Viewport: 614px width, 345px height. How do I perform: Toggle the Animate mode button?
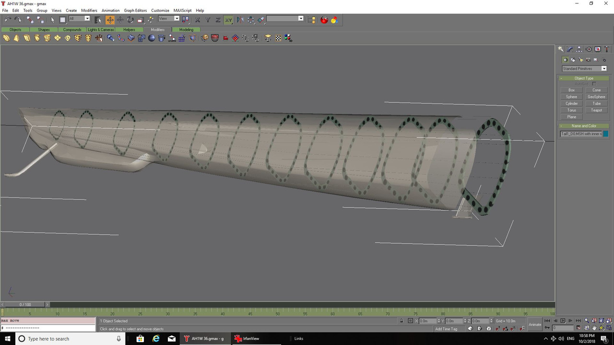point(535,324)
